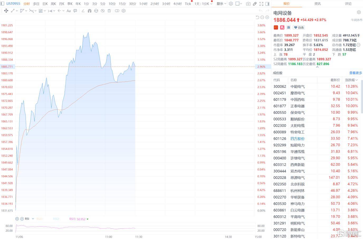Switch to the 报价 quote tab
Viewport: 363px width, 239px height.
point(287,4)
